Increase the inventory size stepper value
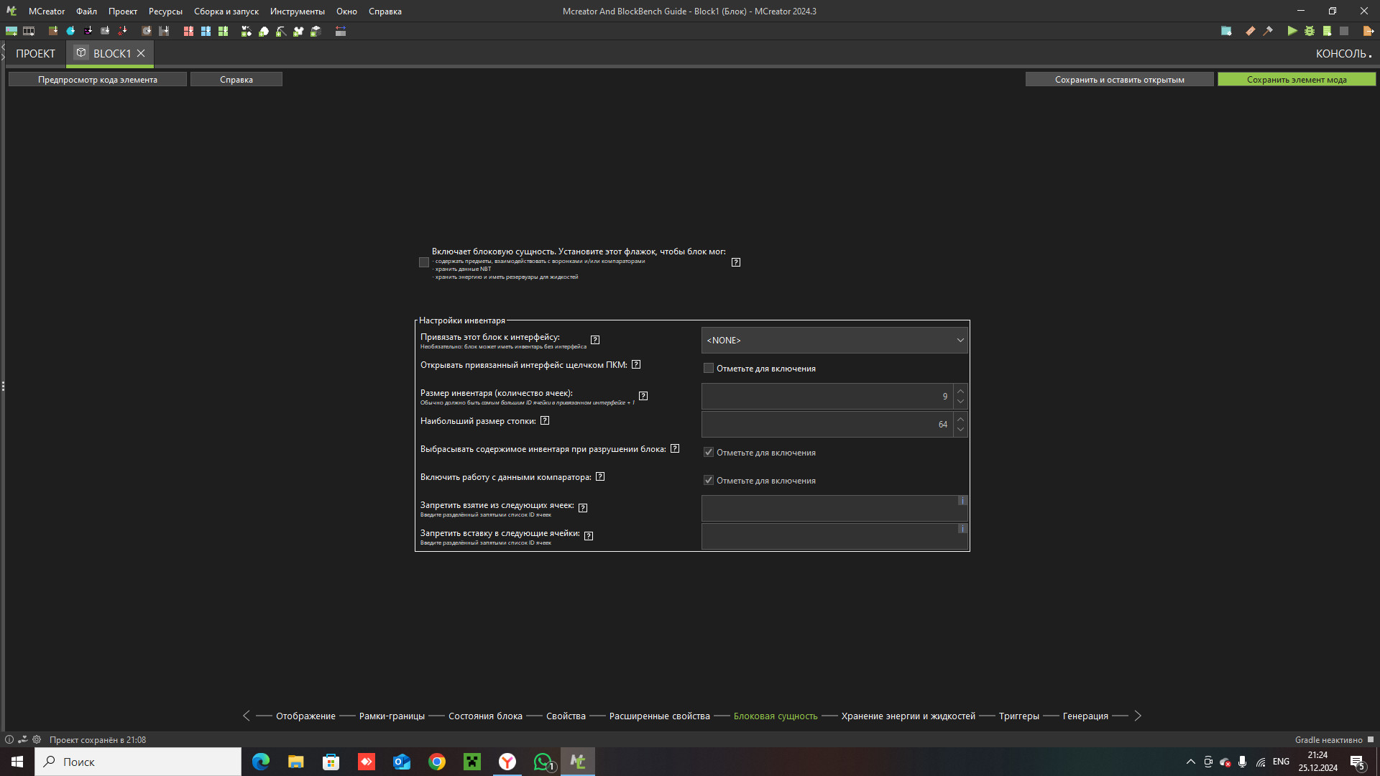Image resolution: width=1380 pixels, height=776 pixels. click(960, 391)
